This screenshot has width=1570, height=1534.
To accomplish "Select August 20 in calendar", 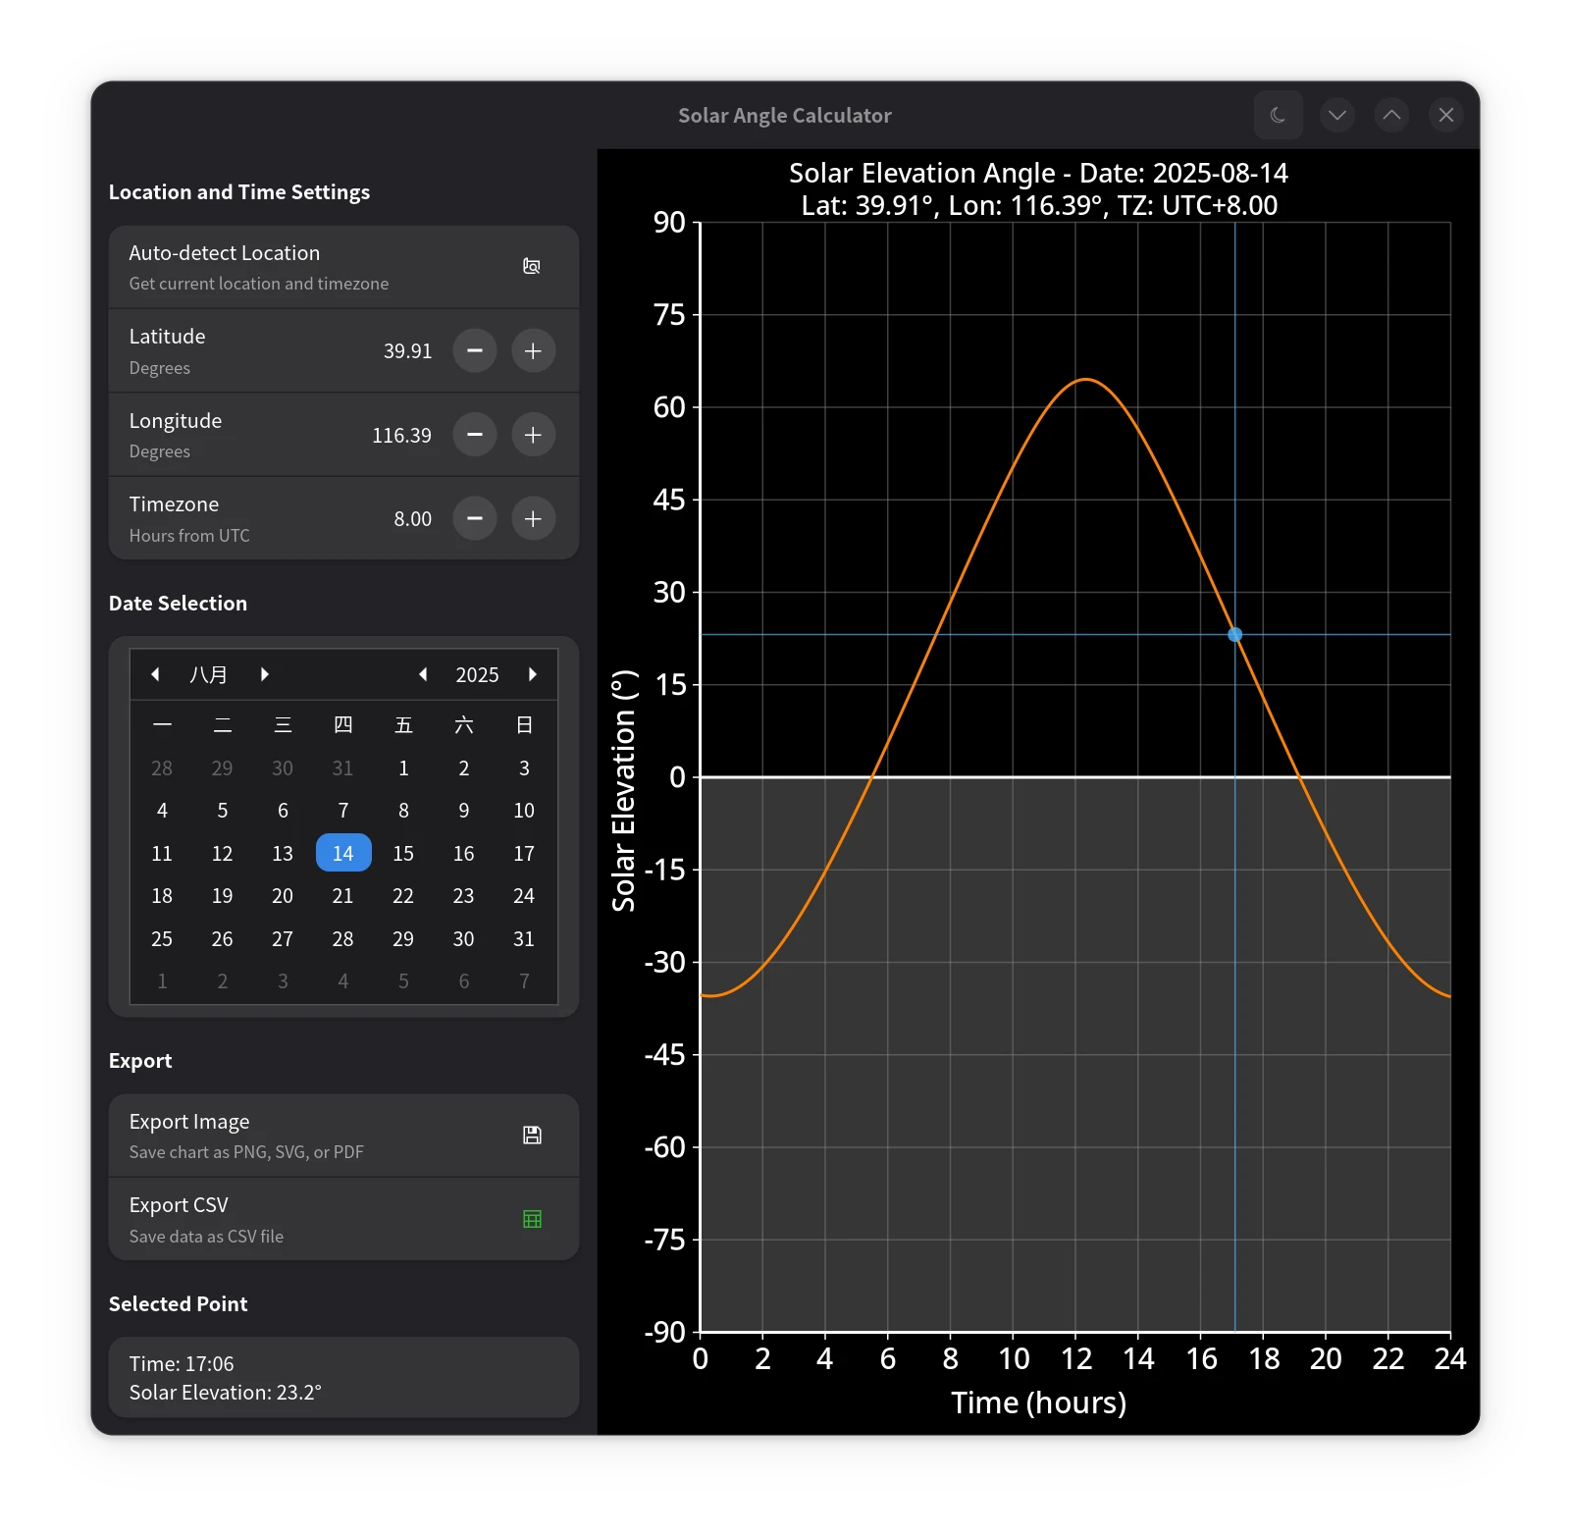I will [283, 896].
